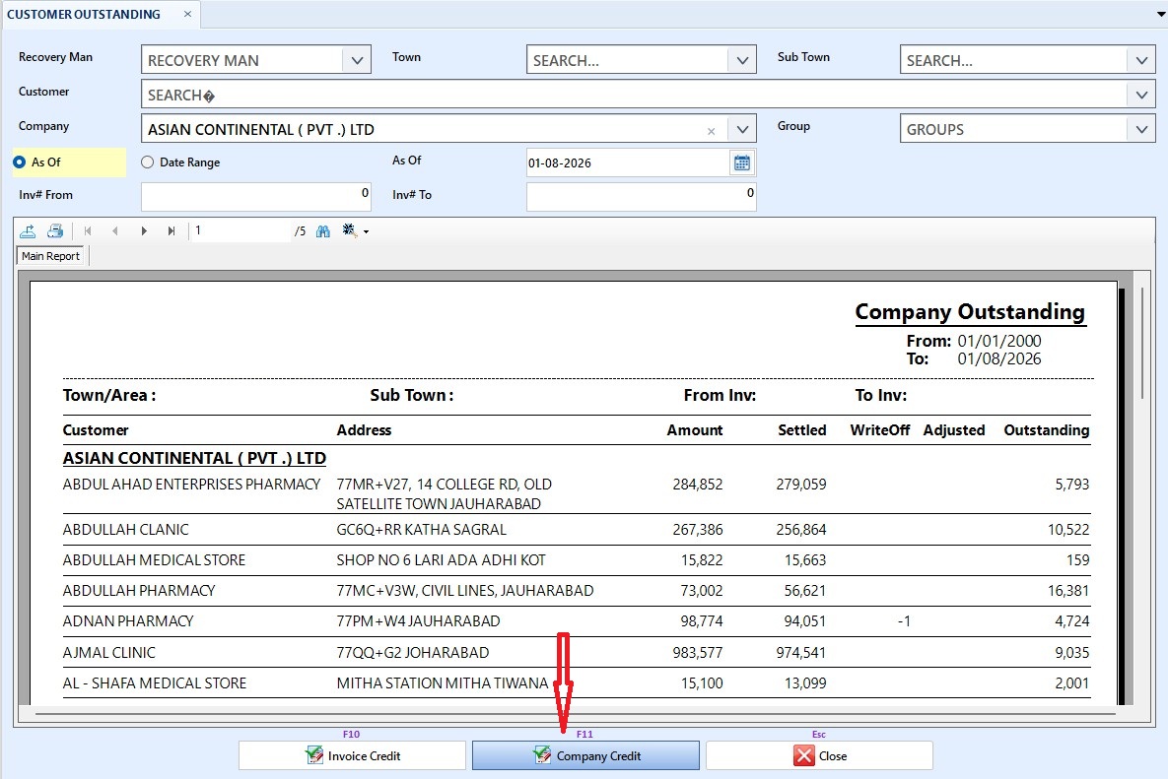Screen dimensions: 1168x779
Task: Open tab list arrow at top right
Action: [x=1160, y=14]
